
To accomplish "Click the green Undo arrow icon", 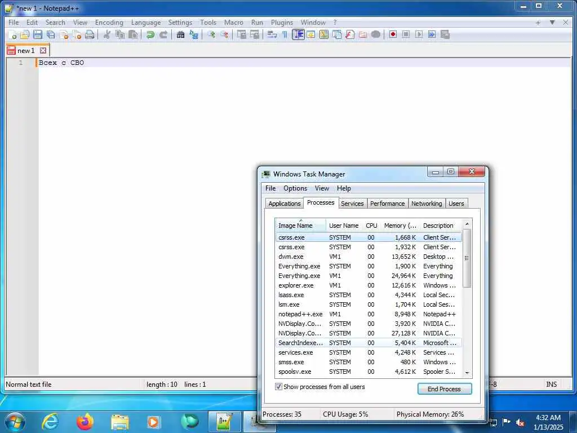I will (150, 34).
